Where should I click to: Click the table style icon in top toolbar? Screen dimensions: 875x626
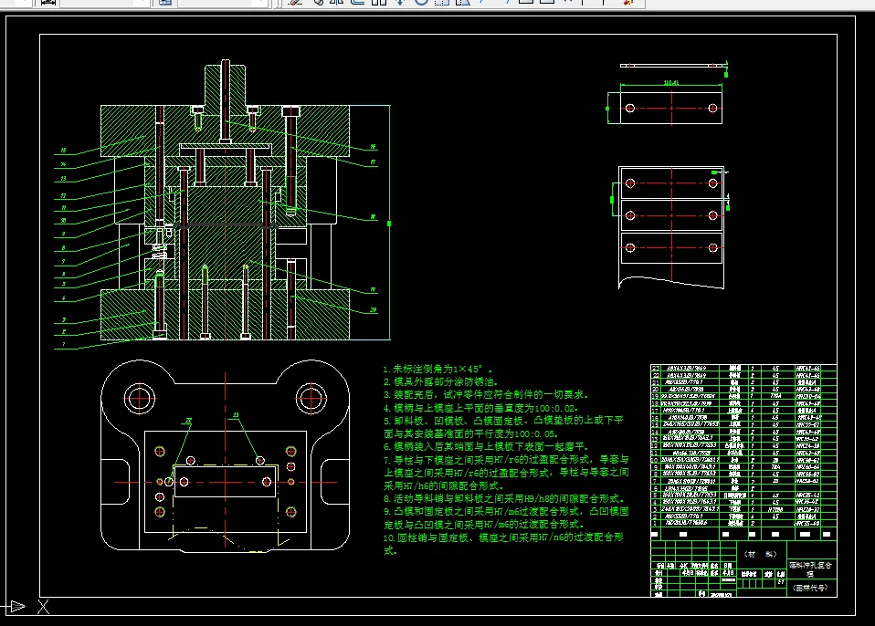click(x=164, y=3)
